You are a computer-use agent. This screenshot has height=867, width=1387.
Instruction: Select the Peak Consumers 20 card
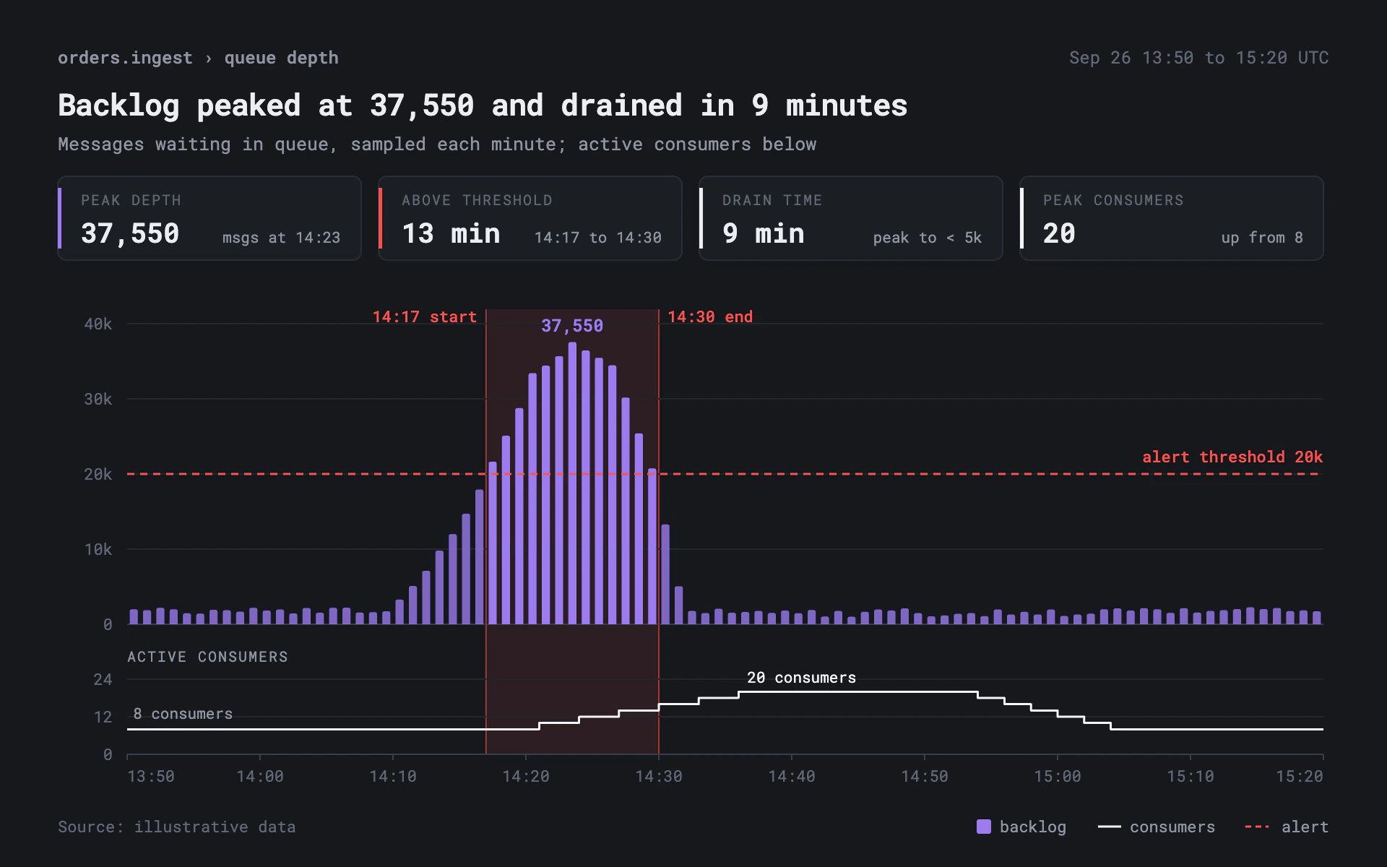pyautogui.click(x=1172, y=218)
